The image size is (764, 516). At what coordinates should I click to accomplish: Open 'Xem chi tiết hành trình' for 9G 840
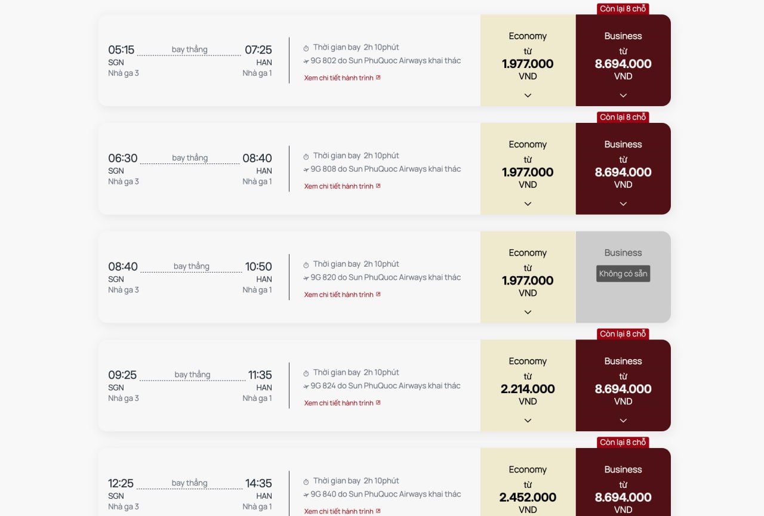tap(339, 511)
